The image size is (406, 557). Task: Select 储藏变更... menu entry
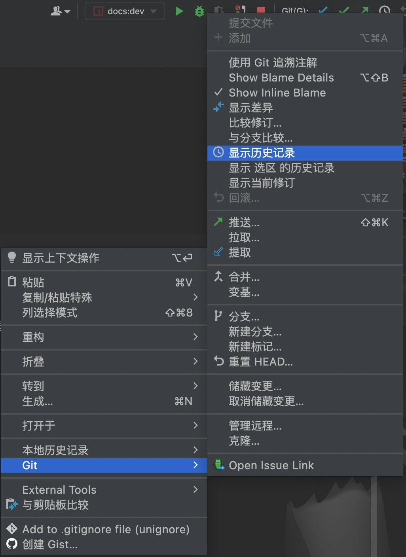point(305,386)
